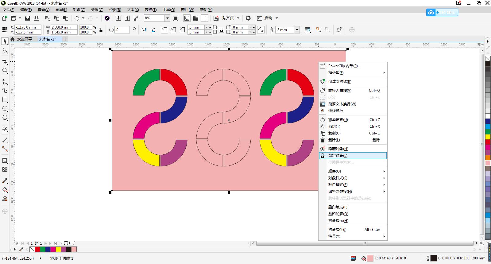491x264 pixels.
Task: Select the Eyedropper tool
Action: point(5,181)
